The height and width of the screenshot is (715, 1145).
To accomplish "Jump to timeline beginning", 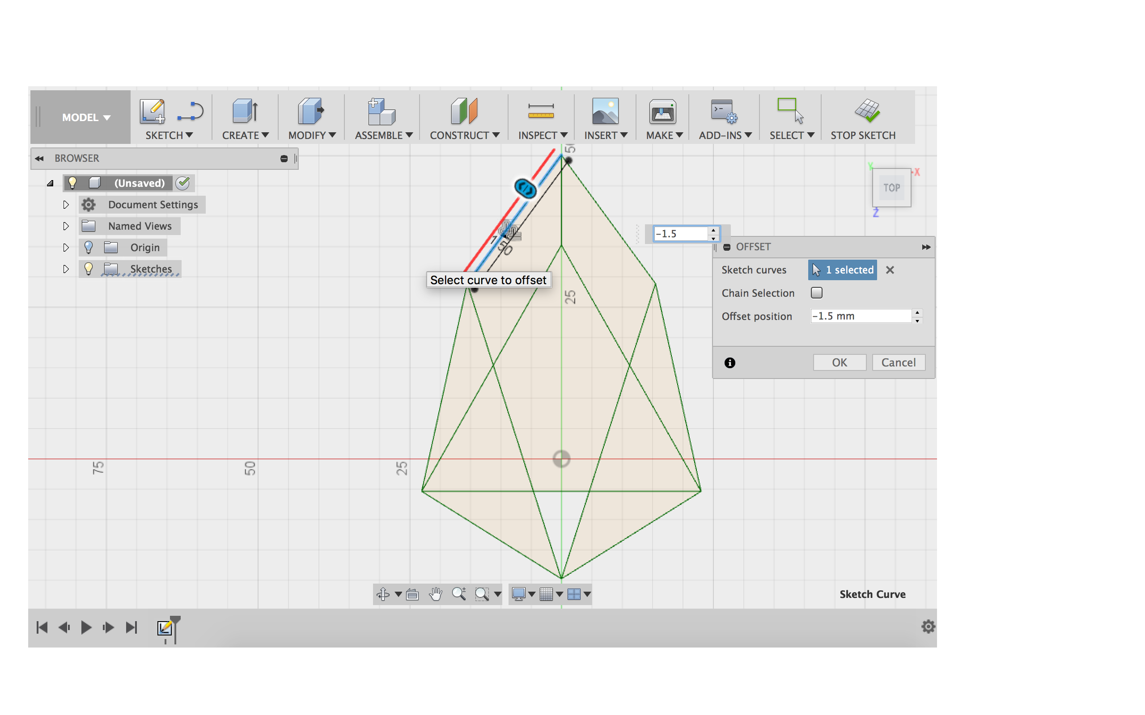I will (x=42, y=627).
